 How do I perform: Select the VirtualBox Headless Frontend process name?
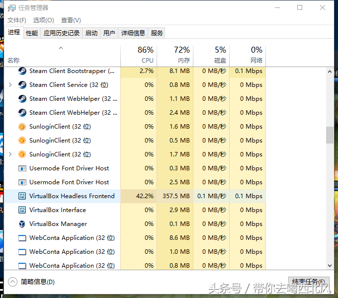pos(72,196)
